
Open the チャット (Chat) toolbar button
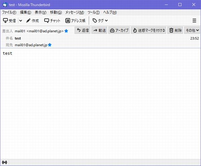(x=52, y=20)
